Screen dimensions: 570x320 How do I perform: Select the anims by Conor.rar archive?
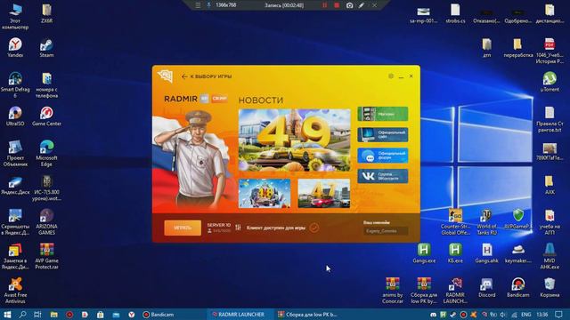tap(392, 291)
